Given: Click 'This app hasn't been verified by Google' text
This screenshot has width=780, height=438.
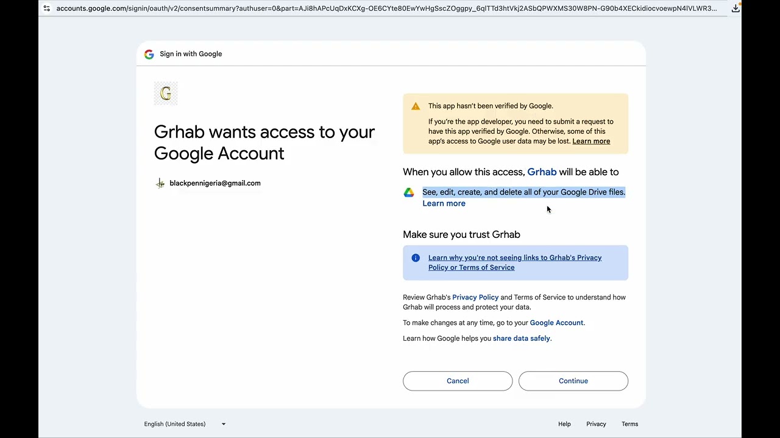Looking at the screenshot, I should coord(491,106).
